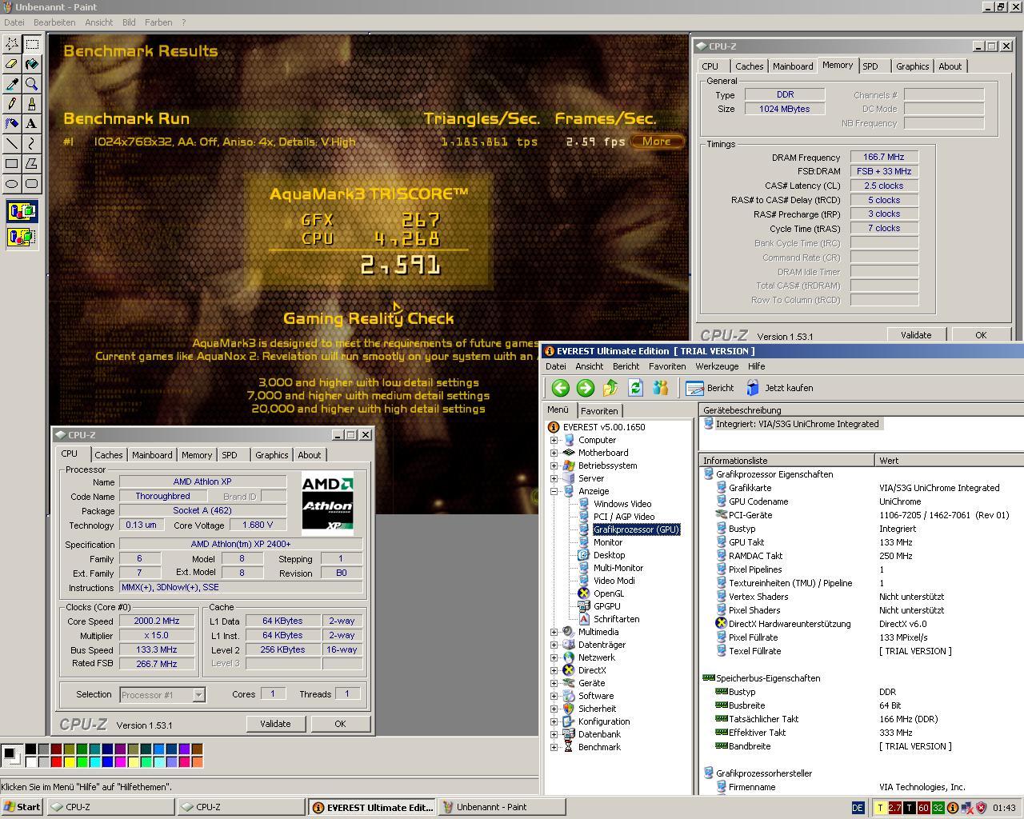Screen dimensions: 1024x819
Task: Select the Text tool in Paint
Action: [x=32, y=124]
